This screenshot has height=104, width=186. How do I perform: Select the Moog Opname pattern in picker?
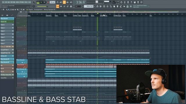[7, 18]
